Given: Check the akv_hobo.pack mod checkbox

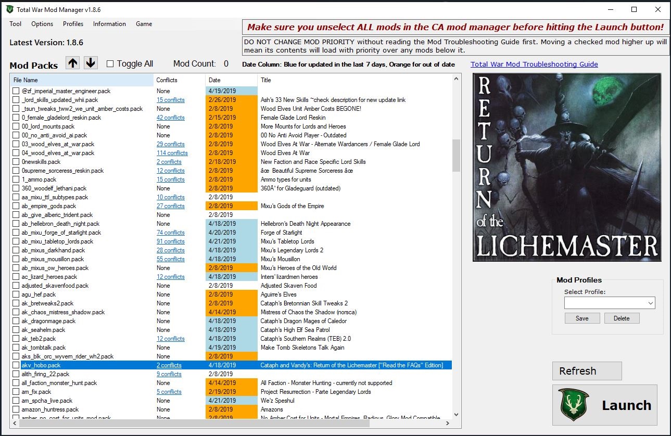Looking at the screenshot, I should [16, 365].
